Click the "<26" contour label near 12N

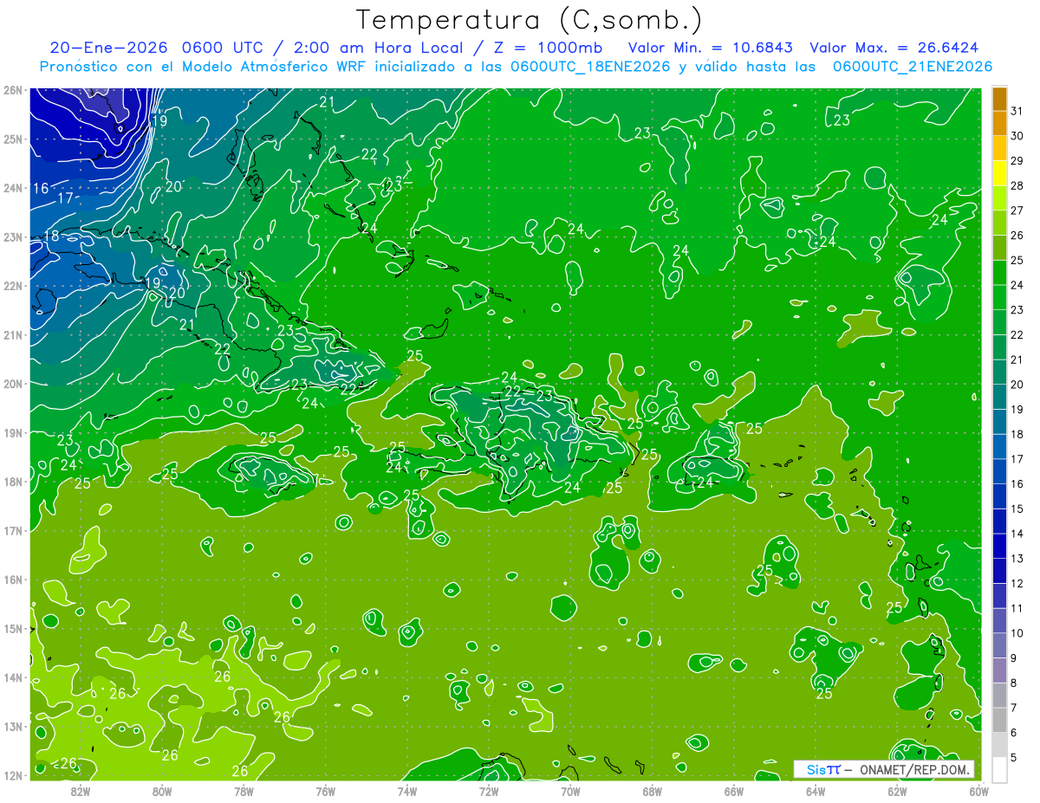63,763
